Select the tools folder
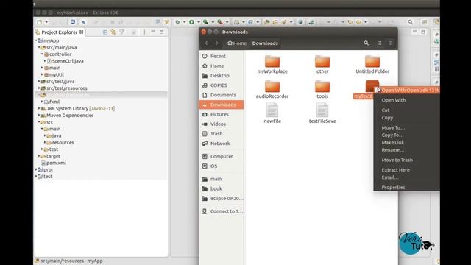The image size is (471, 265). tap(322, 90)
